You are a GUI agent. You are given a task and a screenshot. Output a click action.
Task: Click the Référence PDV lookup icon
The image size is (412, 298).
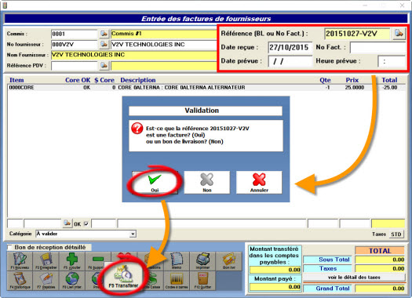(x=104, y=65)
